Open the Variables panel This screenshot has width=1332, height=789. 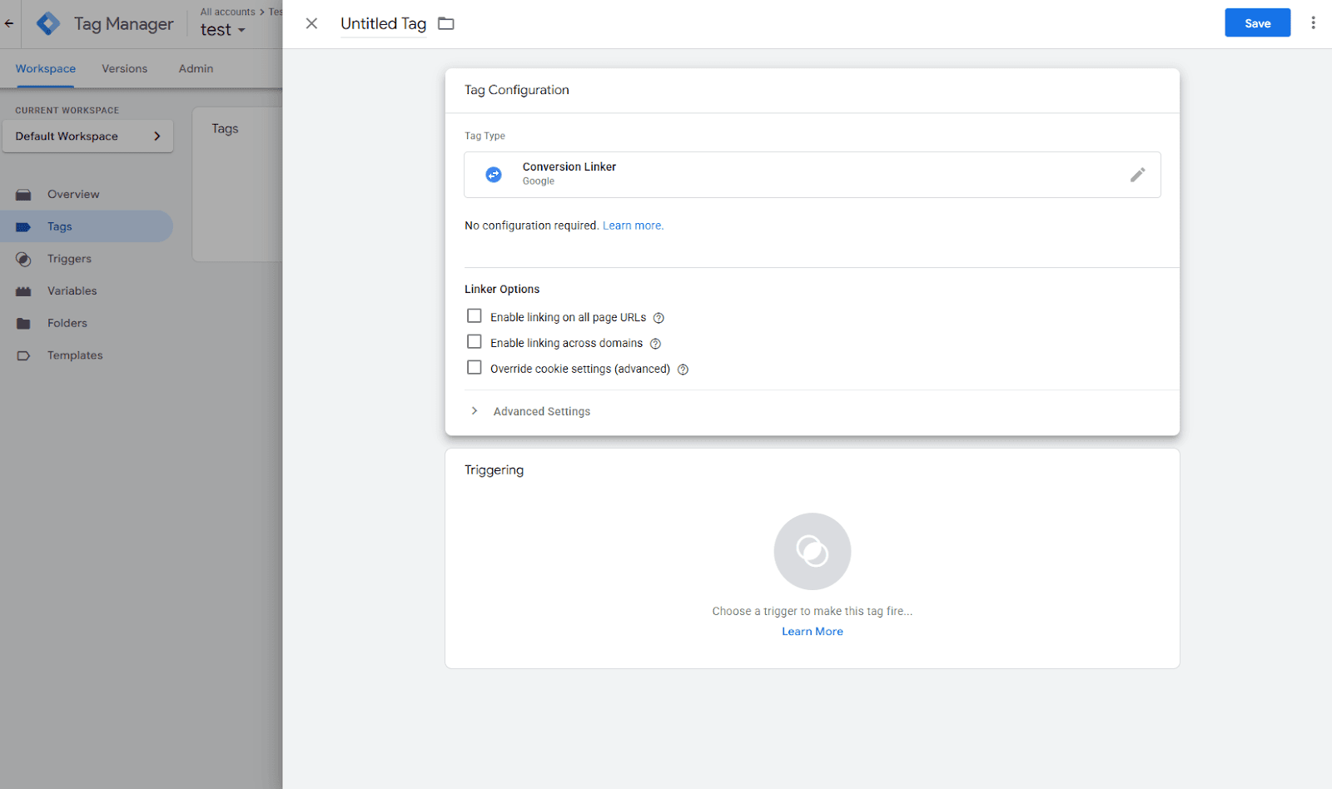(72, 290)
